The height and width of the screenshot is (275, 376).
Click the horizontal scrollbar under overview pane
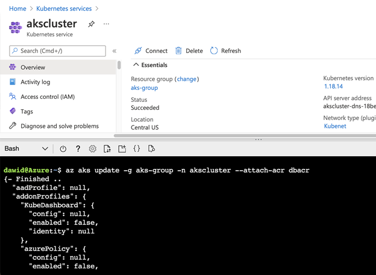click(x=245, y=136)
